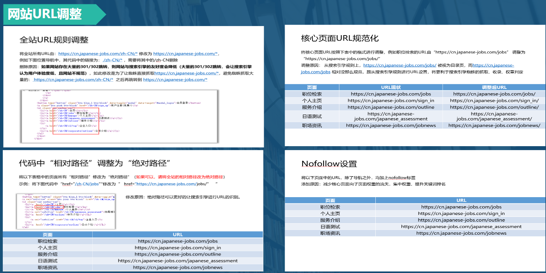Screen dimensions: 546x273
Task: Click the underlined nofollow word in Nofollow设置
Action: click(x=398, y=178)
